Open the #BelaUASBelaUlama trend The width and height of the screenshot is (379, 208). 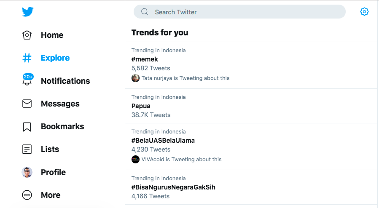[251, 147]
